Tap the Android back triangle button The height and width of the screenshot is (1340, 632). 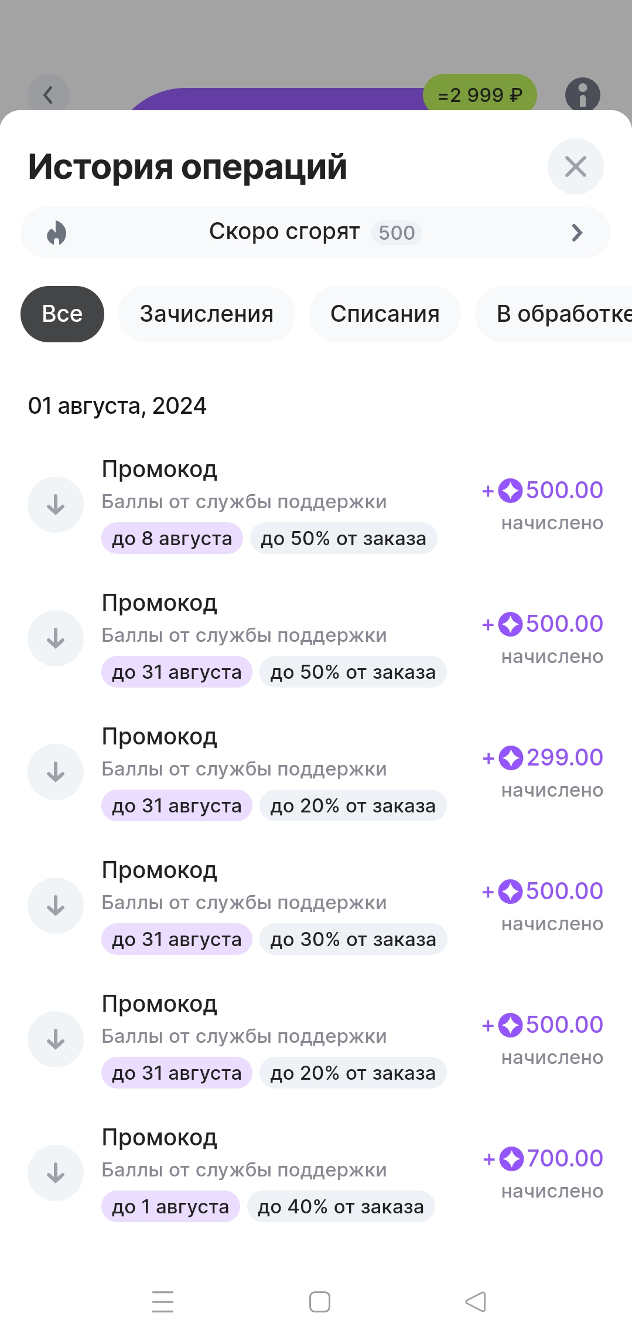pos(476,1302)
